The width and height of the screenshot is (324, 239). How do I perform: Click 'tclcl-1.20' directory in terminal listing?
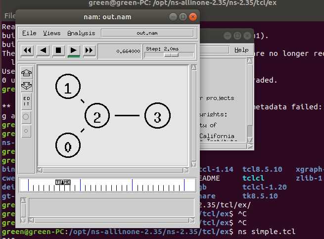[x=265, y=187]
